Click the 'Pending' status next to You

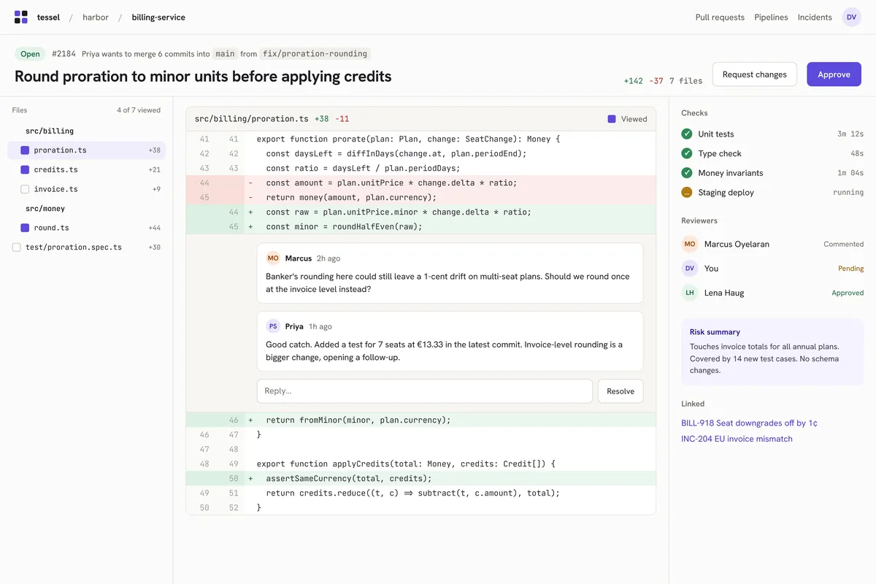(x=850, y=269)
